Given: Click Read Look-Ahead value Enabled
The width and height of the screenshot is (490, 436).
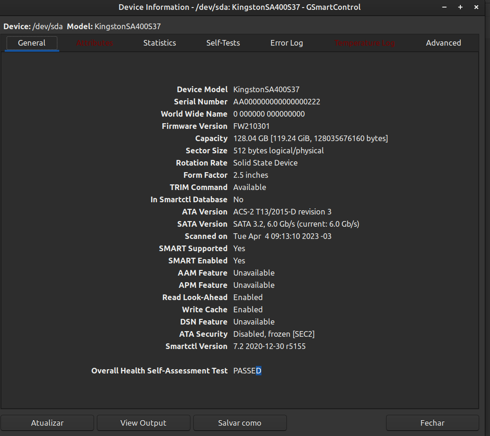Looking at the screenshot, I should [248, 297].
